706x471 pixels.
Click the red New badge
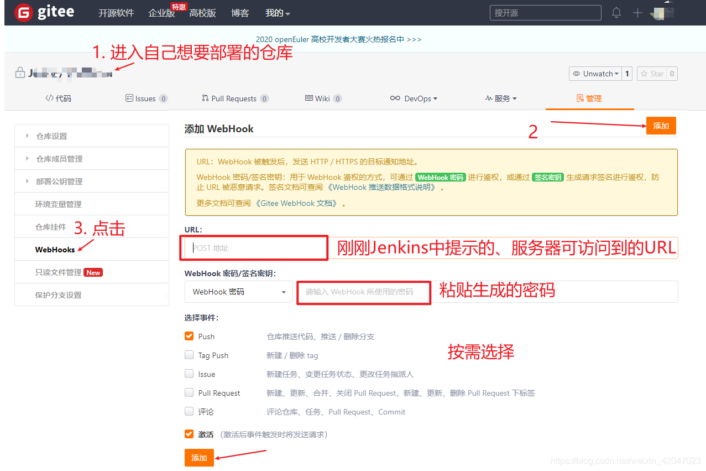93,272
